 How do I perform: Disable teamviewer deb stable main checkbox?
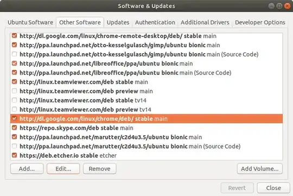[15, 82]
